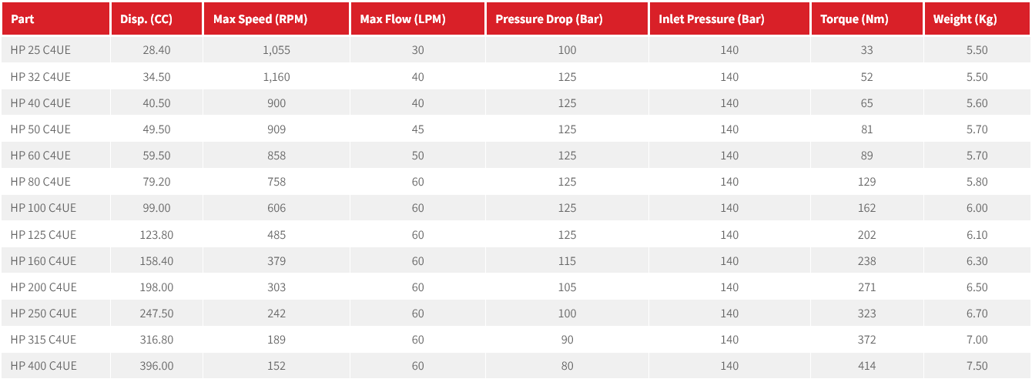
Task: Click the HP 200 C4UE part name
Action: pyautogui.click(x=43, y=287)
